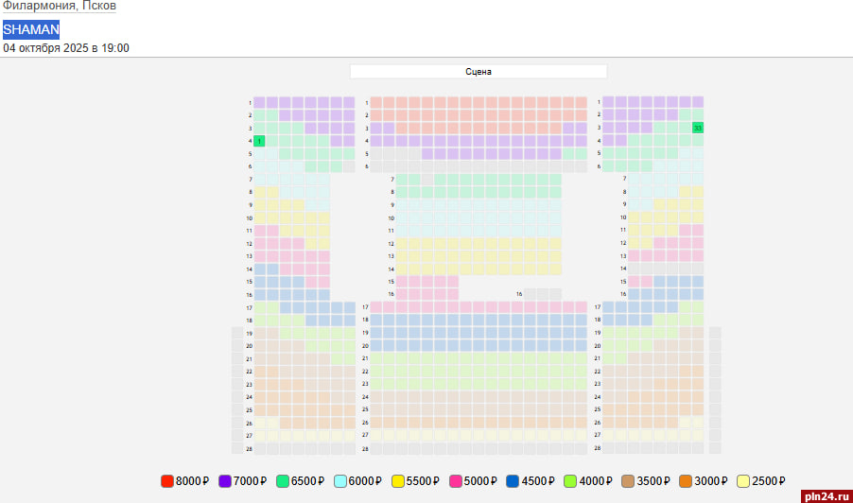
Task: Click the 7000 ₽ price label in legend
Action: [x=250, y=481]
